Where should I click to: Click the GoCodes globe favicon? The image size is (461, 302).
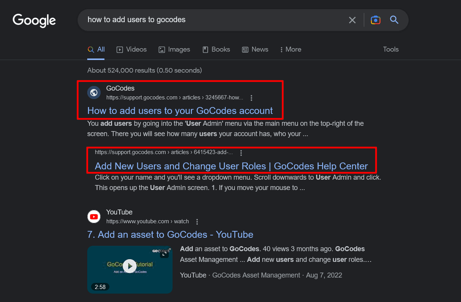tap(94, 93)
